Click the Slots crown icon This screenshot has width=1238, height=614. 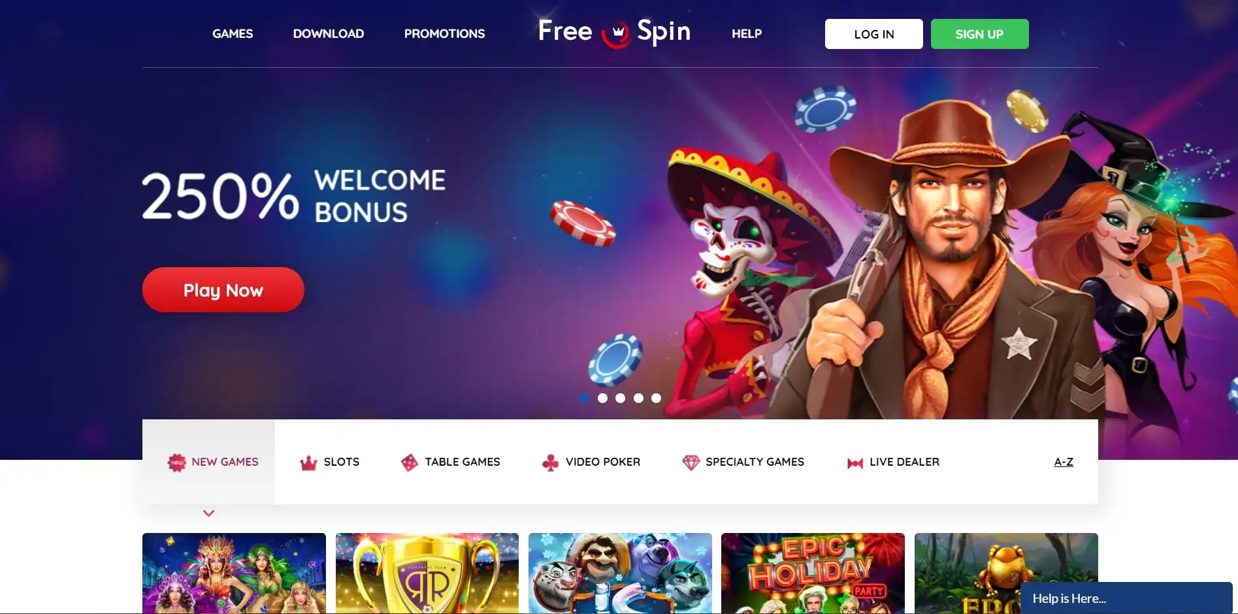(x=308, y=463)
